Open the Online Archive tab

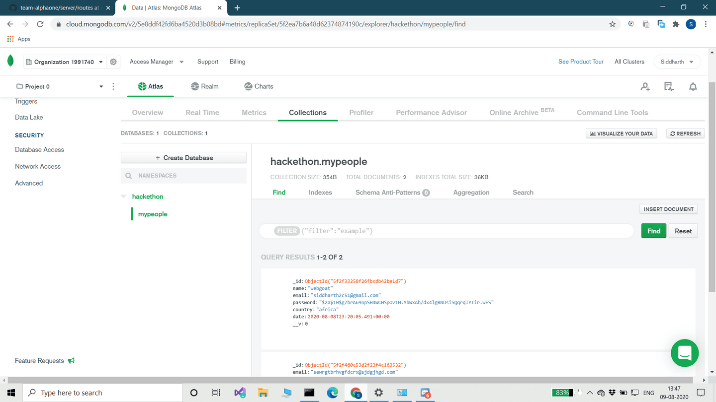(x=522, y=112)
